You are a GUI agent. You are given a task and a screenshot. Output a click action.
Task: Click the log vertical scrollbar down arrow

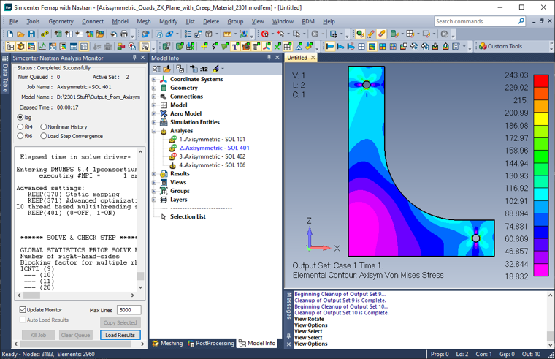[140, 287]
